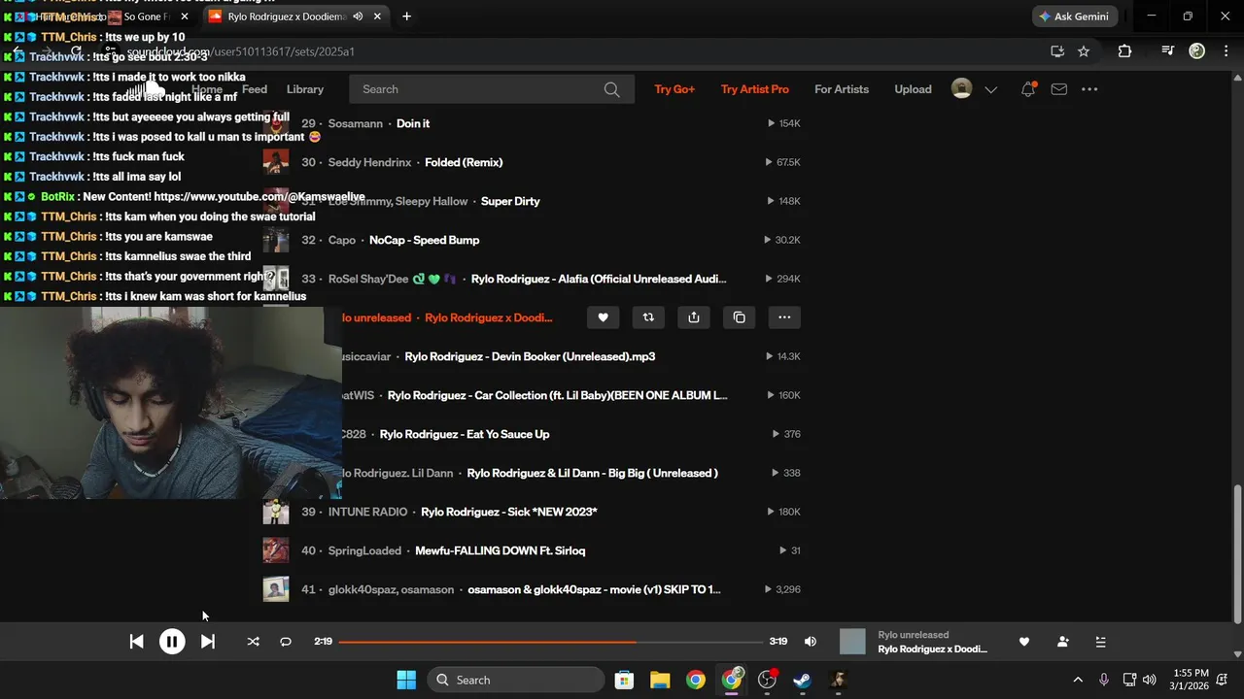The height and width of the screenshot is (699, 1244).
Task: Play Devin Booker (Unreleased).mp3 track
Action: coord(530,356)
